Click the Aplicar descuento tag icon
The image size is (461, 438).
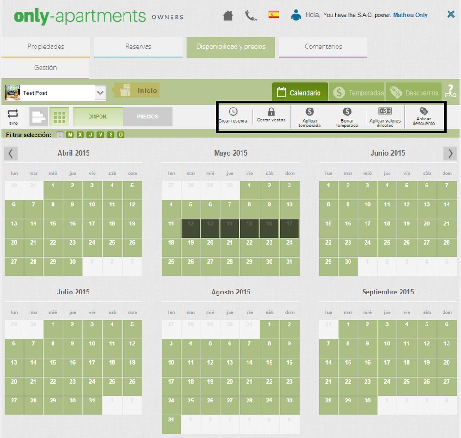coord(424,111)
